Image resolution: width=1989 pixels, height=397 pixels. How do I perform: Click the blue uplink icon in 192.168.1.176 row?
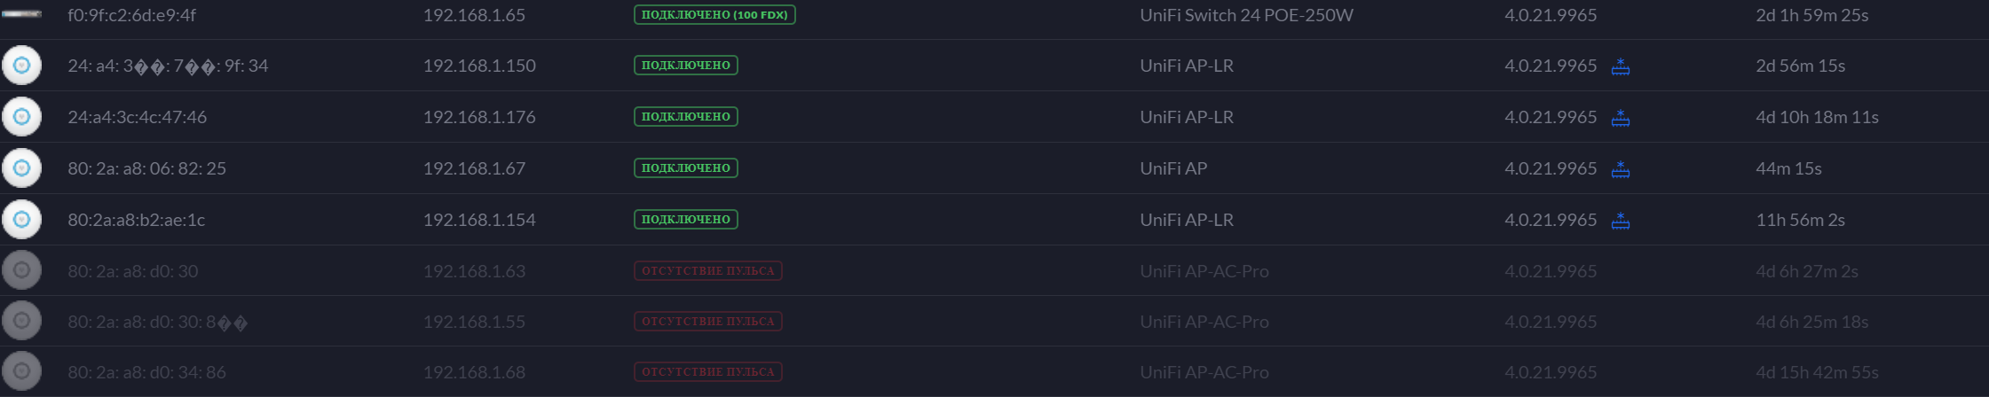tap(1620, 118)
